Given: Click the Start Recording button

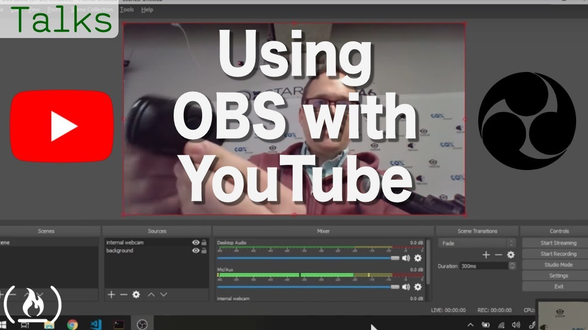Looking at the screenshot, I should tap(558, 254).
